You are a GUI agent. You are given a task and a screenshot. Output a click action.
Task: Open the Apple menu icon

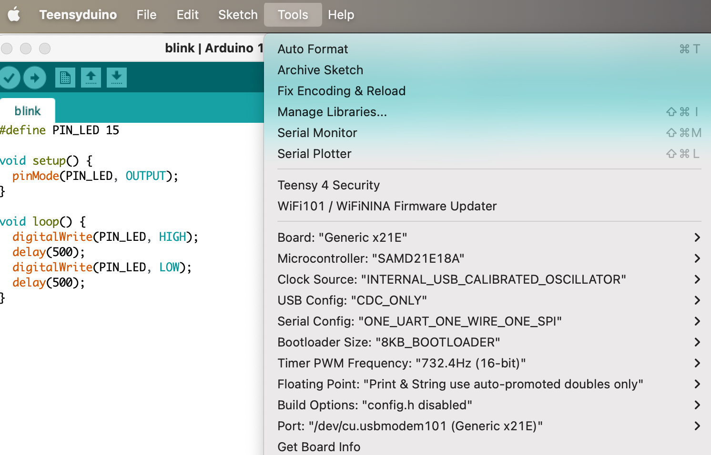[14, 15]
